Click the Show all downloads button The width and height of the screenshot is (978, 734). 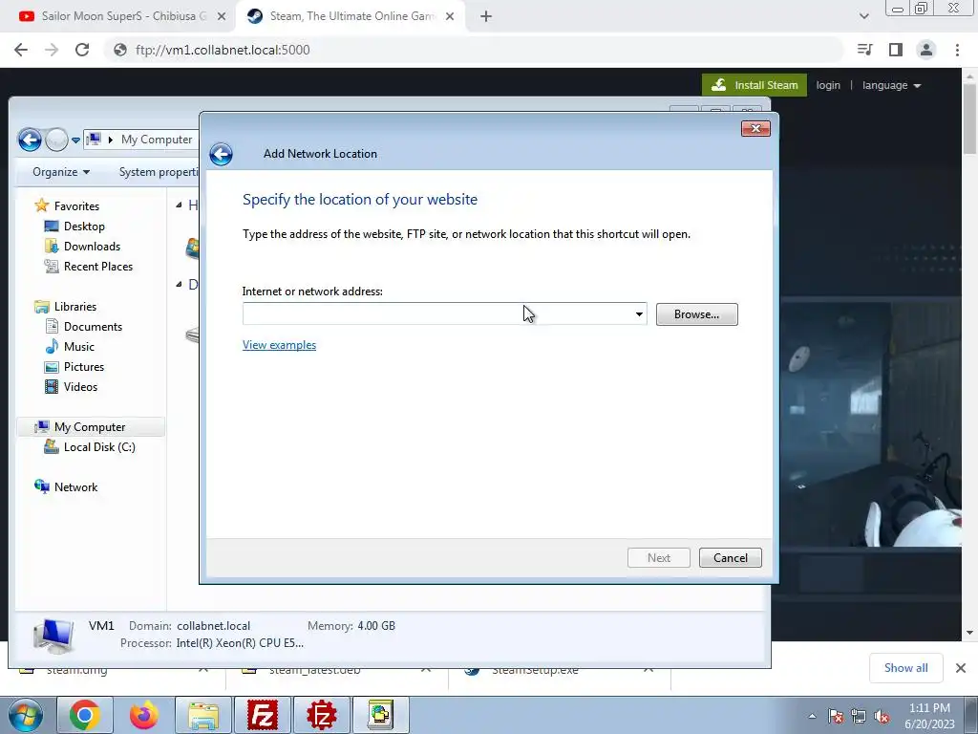pyautogui.click(x=905, y=668)
